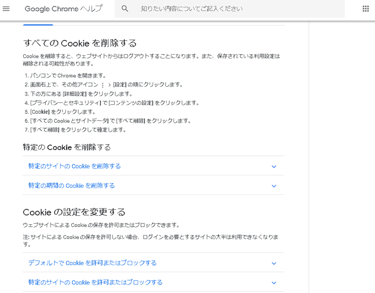
Task: Click chevron beside 特定のサイトの Cookie を削除する
Action: [x=274, y=166]
